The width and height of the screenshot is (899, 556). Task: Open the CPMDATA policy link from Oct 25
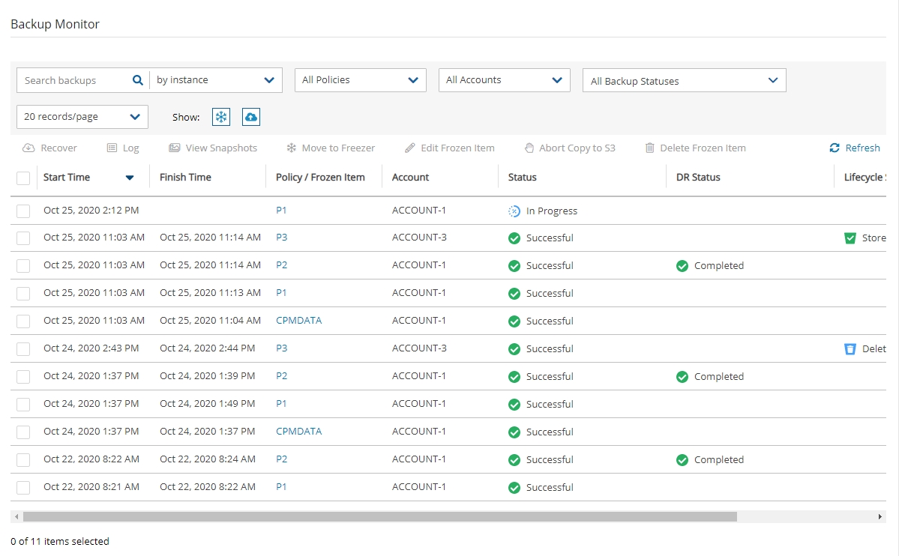click(298, 321)
